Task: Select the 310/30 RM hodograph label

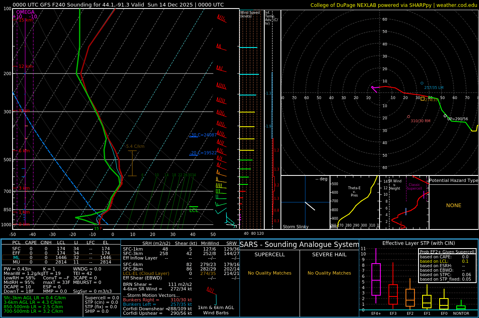Action: [421, 121]
